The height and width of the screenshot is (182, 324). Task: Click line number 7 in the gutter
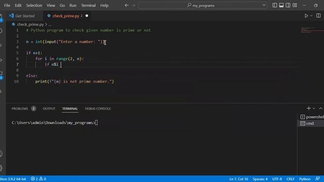(x=17, y=64)
